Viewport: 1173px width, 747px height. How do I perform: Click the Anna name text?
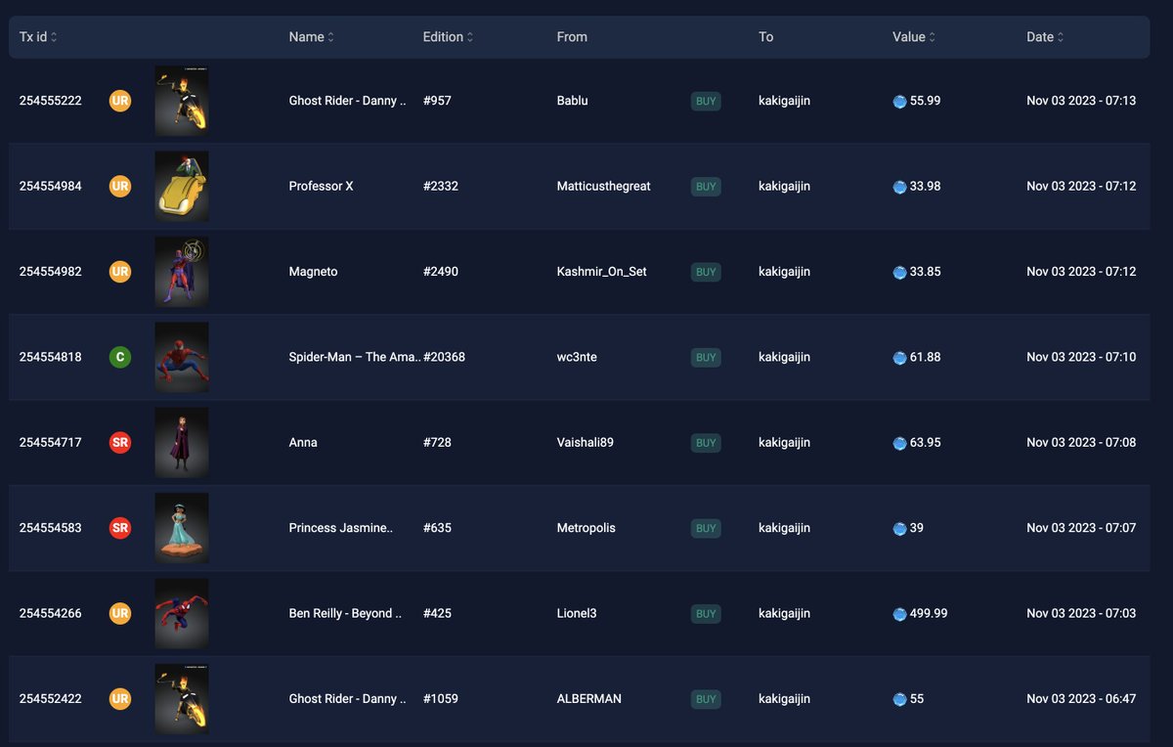pos(303,442)
